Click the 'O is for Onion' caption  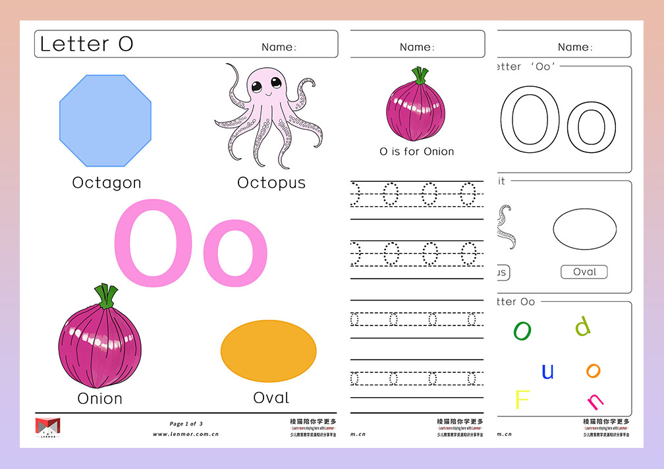(x=417, y=152)
